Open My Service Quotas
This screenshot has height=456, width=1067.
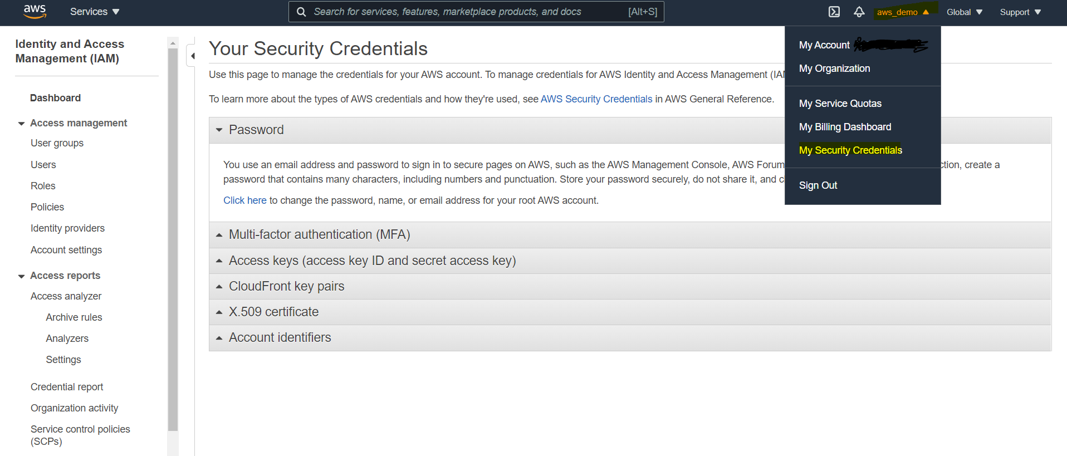840,104
